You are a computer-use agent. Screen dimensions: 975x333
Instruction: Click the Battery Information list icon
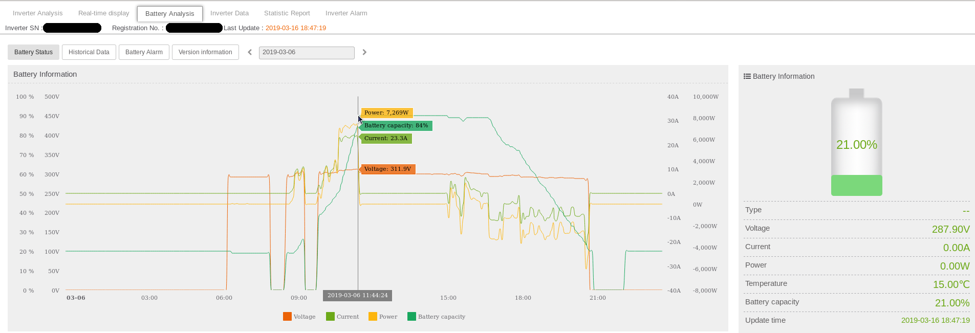(747, 76)
